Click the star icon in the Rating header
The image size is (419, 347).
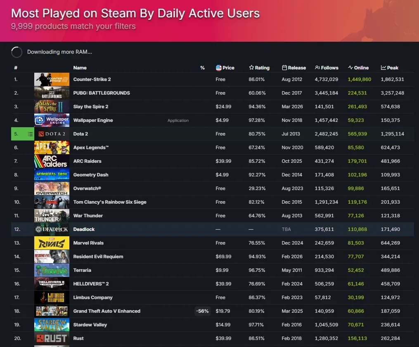(251, 68)
